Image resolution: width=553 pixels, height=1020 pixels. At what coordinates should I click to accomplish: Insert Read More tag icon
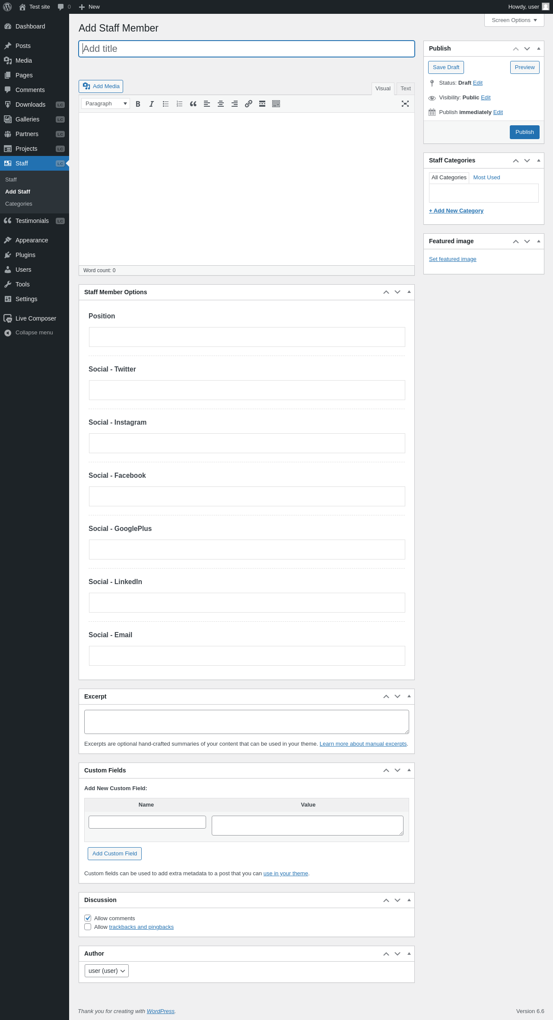[262, 104]
